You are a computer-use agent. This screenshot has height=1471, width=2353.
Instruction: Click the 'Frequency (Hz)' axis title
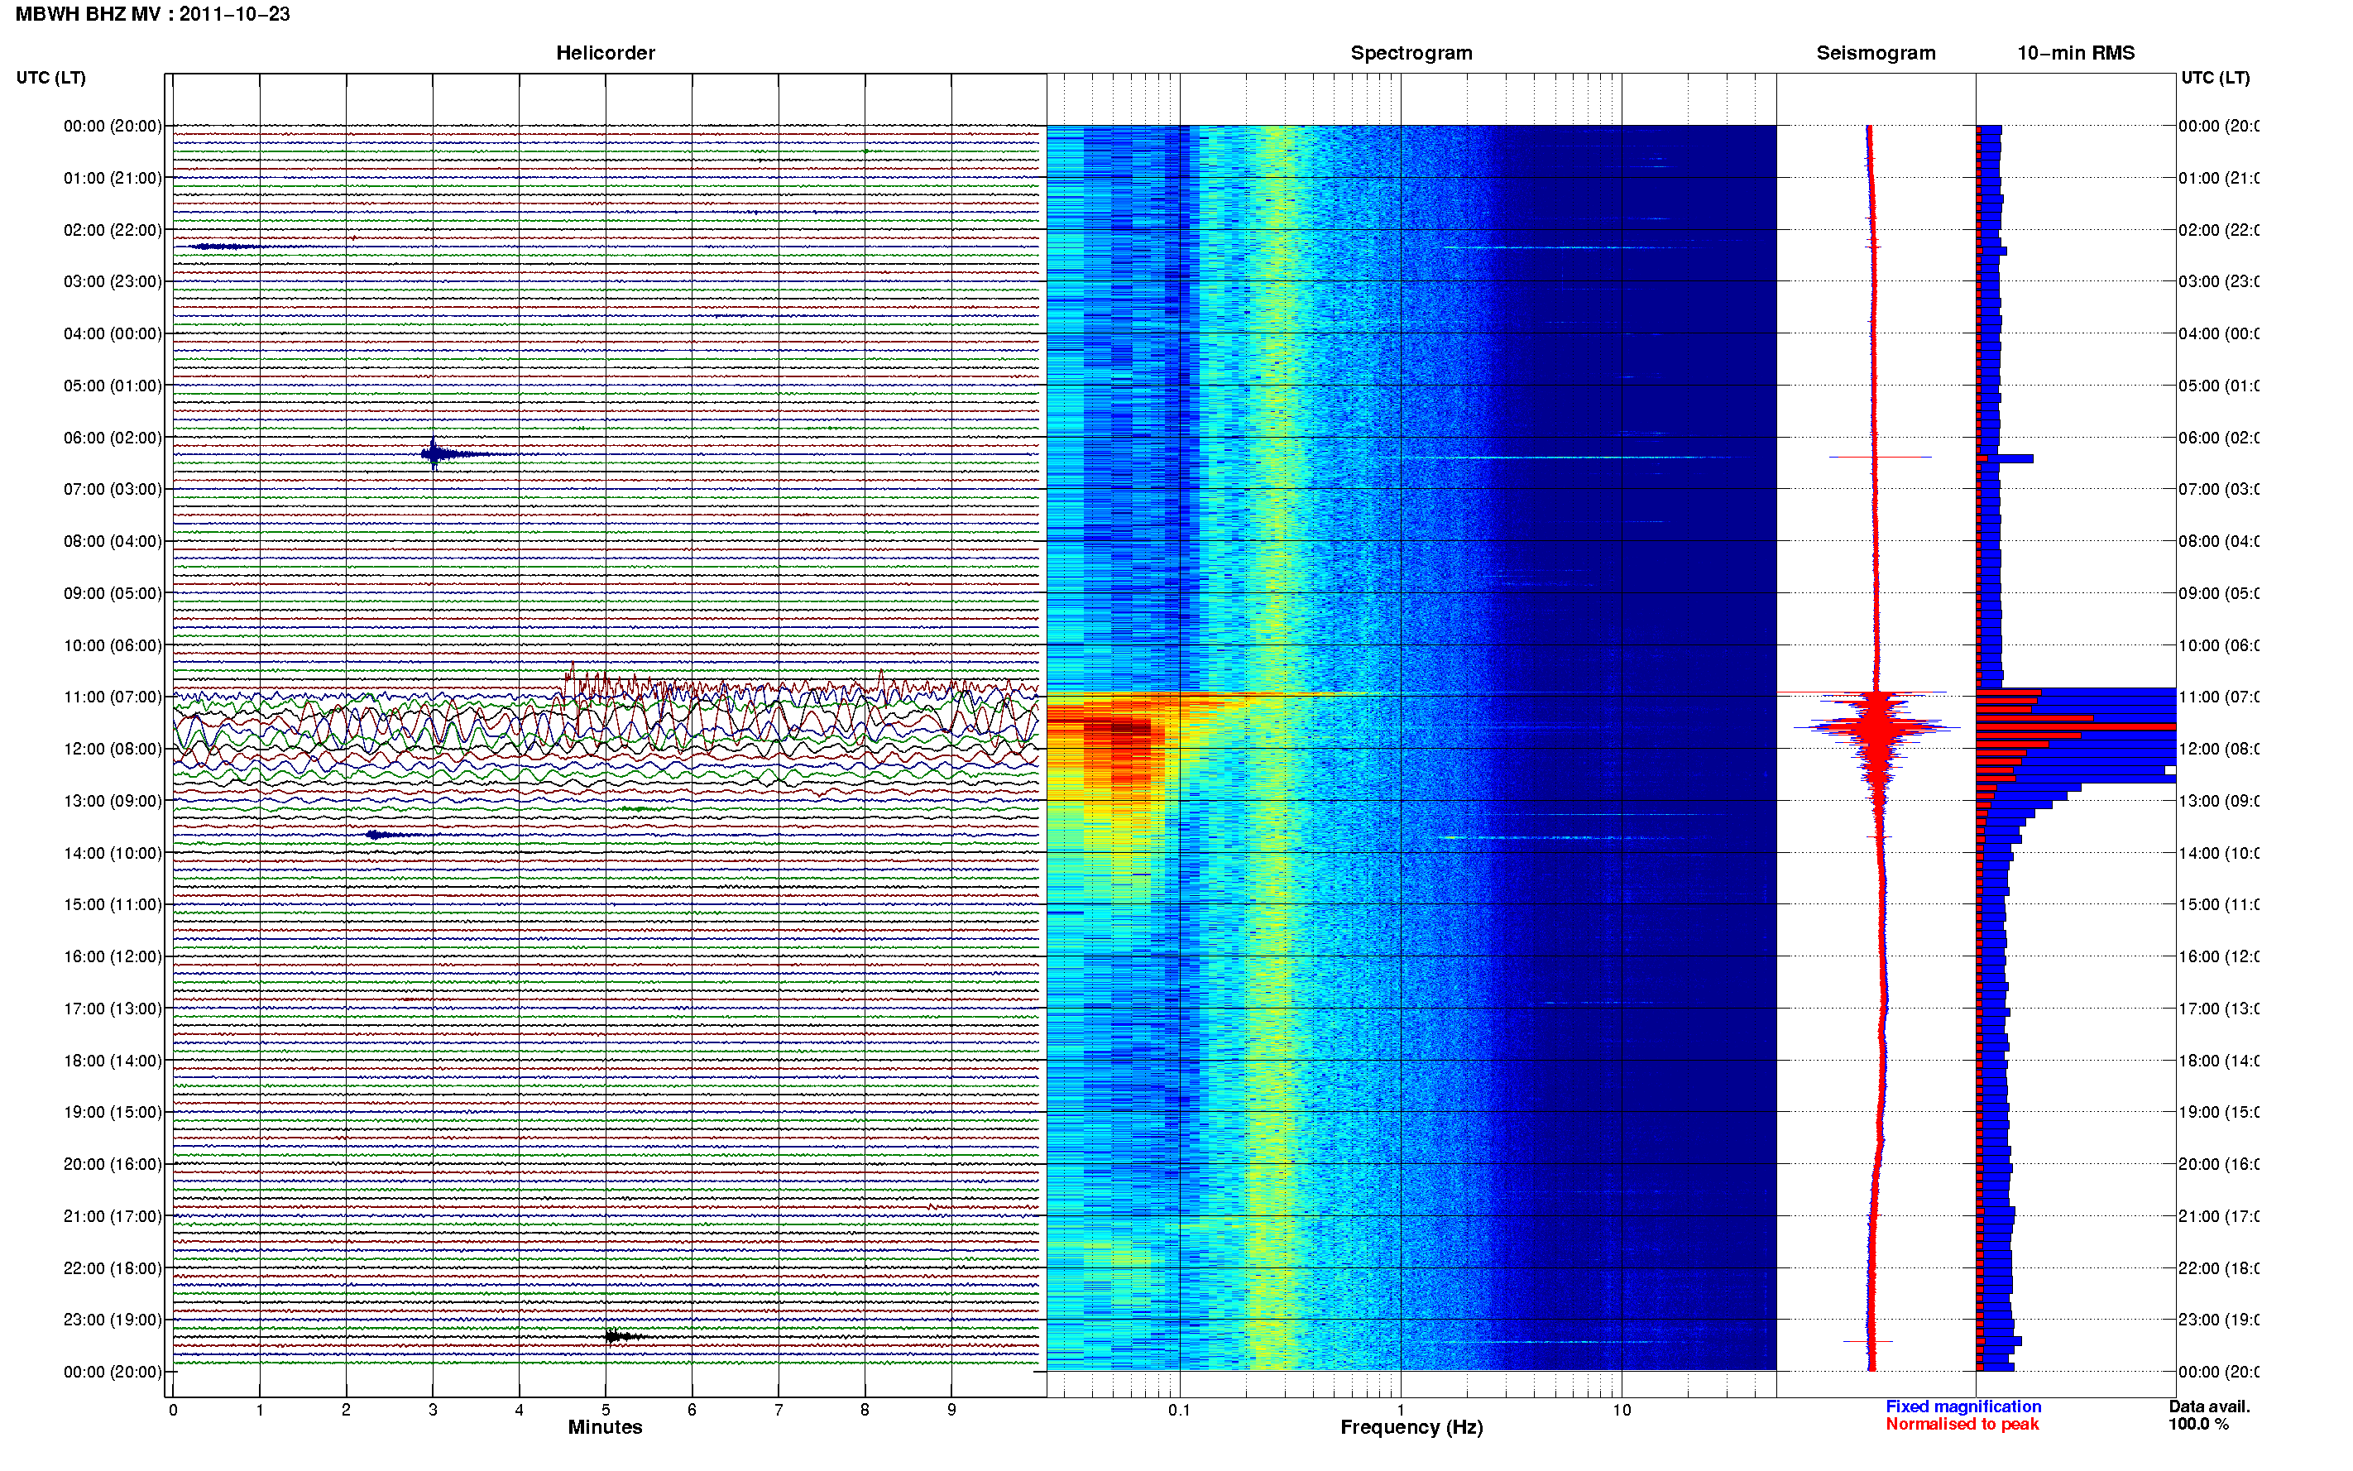click(x=1411, y=1427)
